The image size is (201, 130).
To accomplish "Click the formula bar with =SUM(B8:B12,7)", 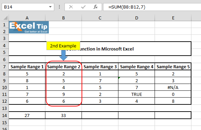I will (152, 7).
